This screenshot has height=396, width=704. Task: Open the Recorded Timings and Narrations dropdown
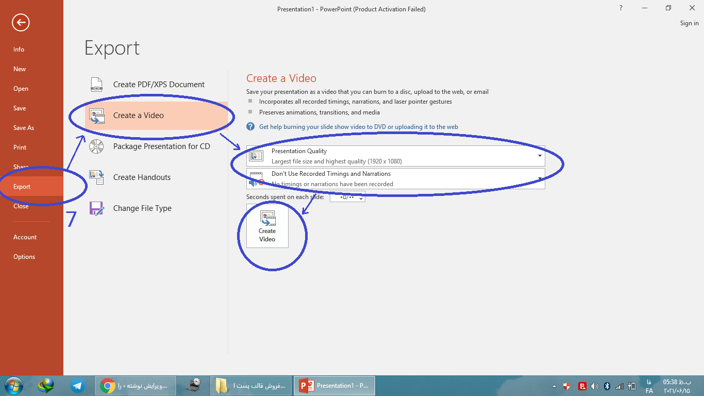click(540, 179)
